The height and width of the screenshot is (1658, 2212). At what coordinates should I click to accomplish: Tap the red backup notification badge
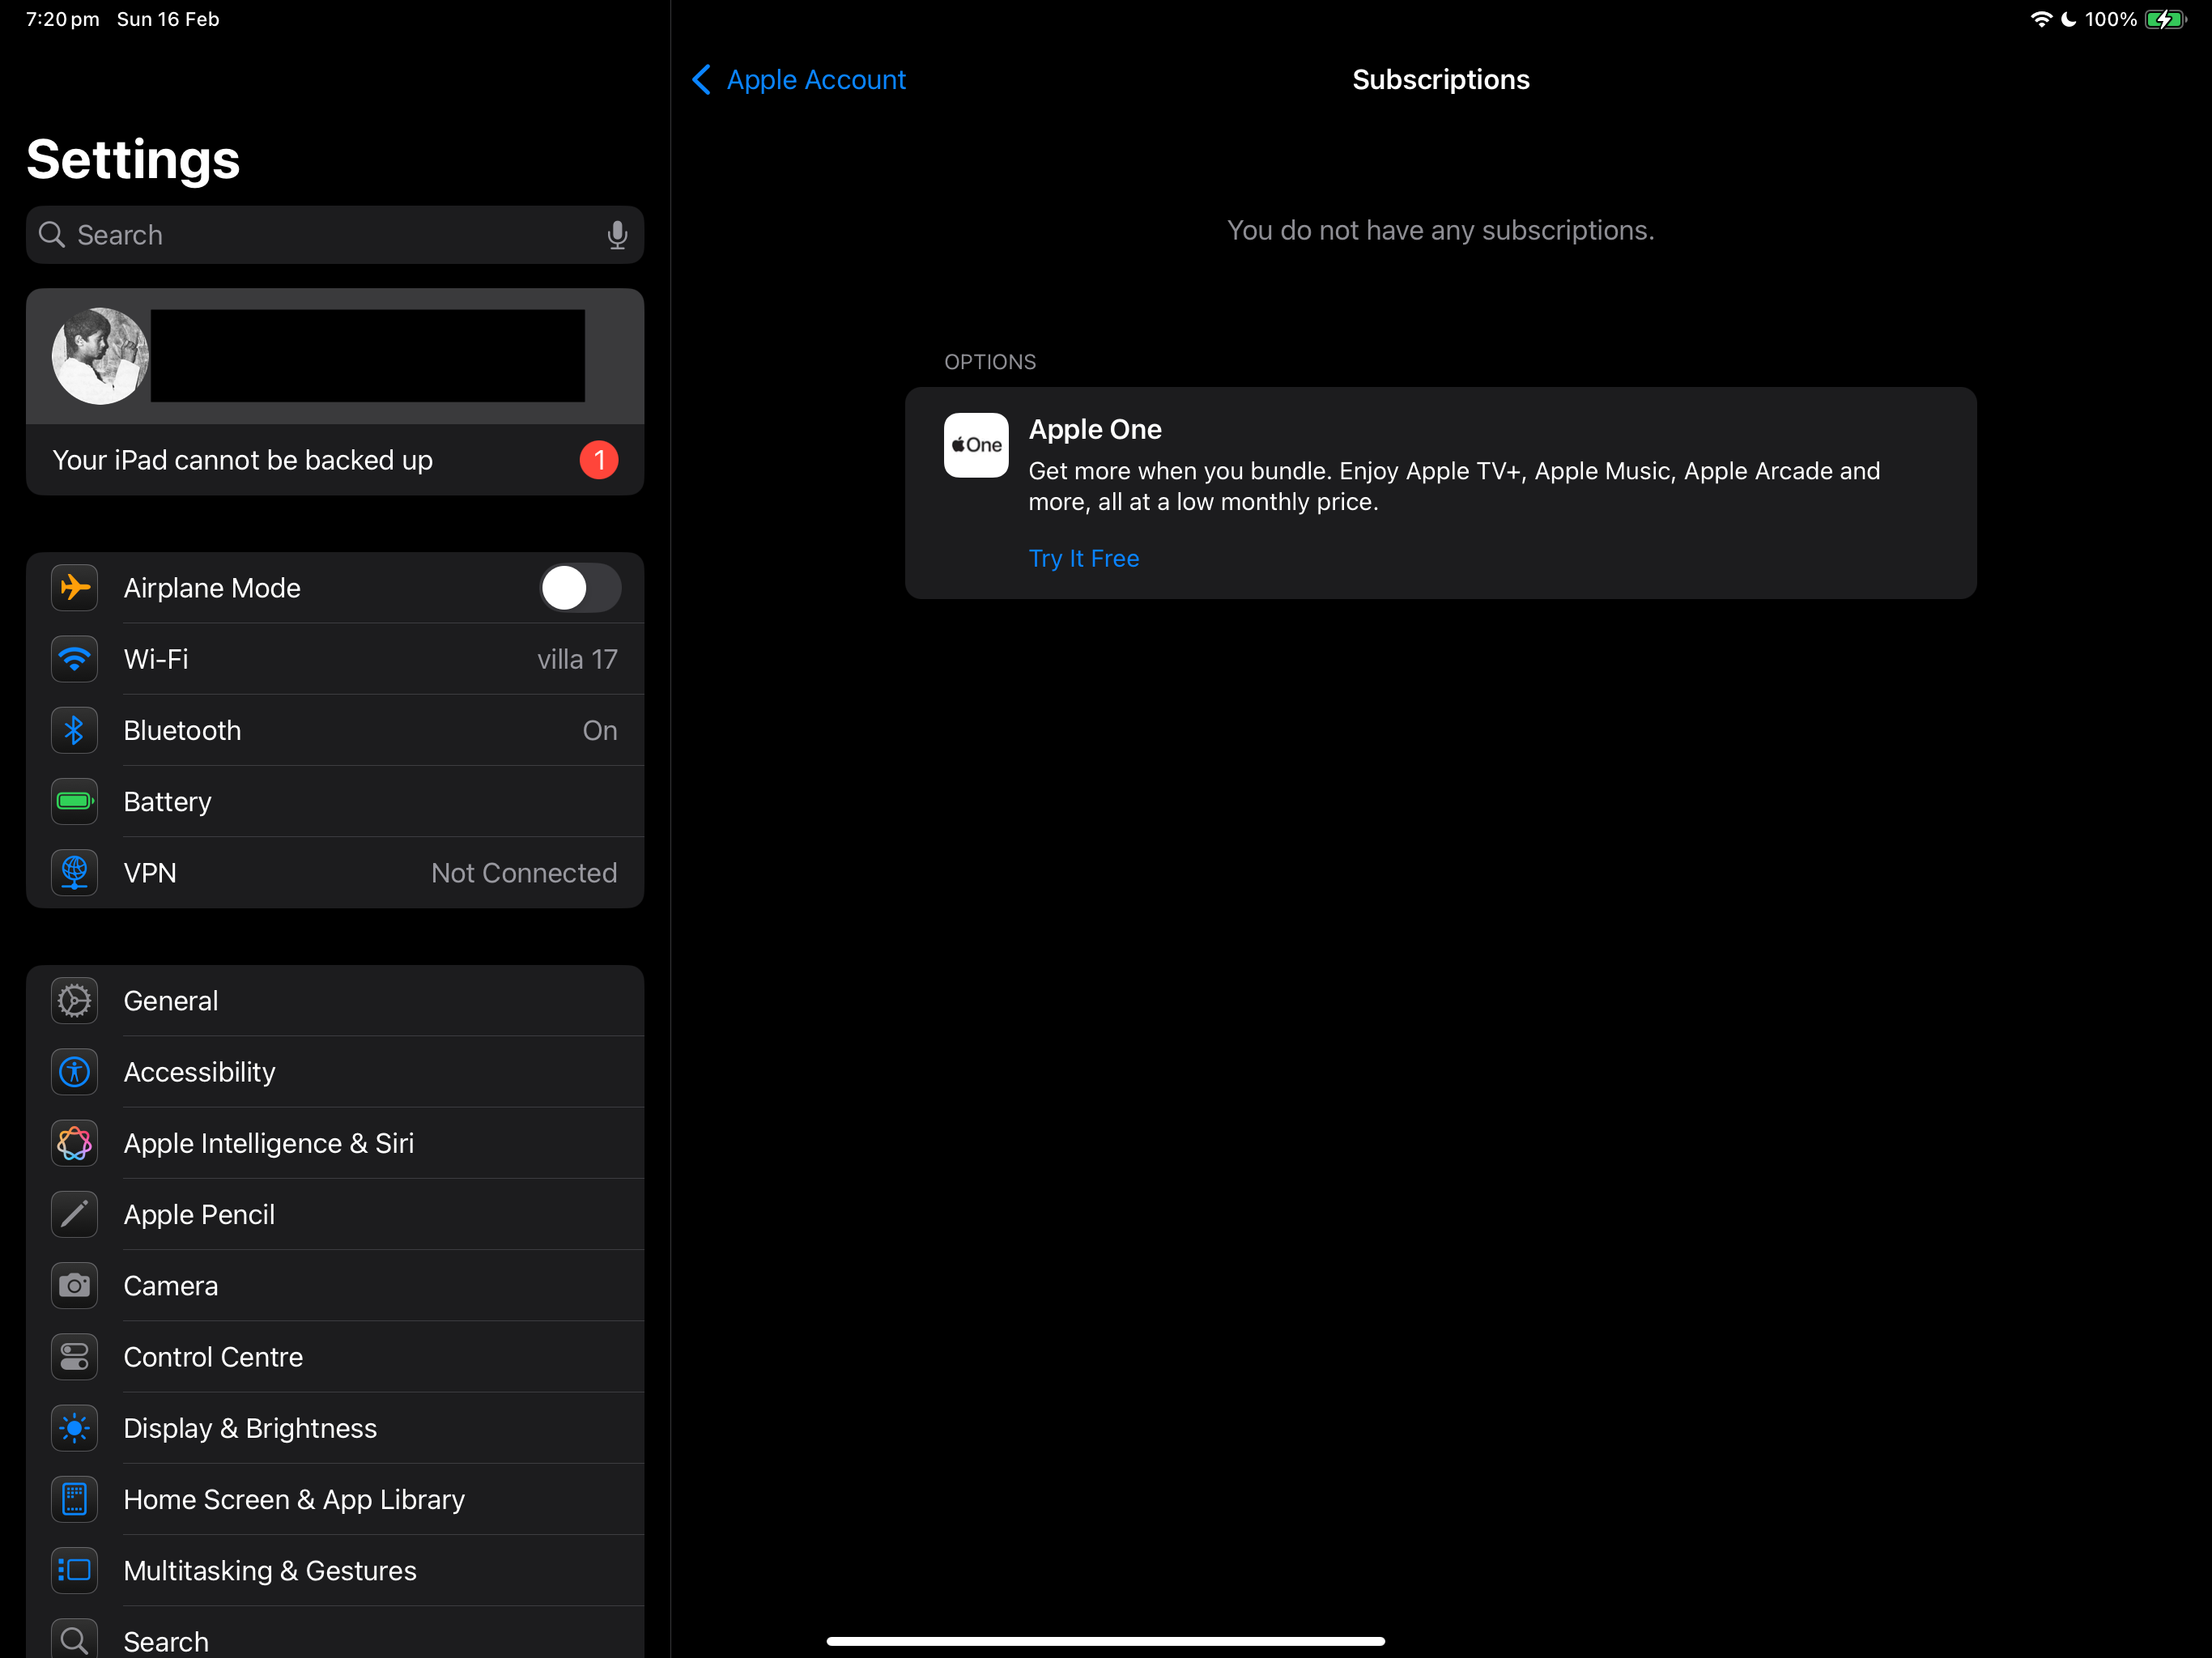598,460
